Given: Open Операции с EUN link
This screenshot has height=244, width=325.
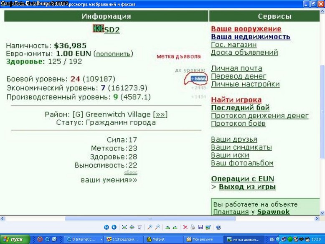Looking at the screenshot, I should 243,179.
